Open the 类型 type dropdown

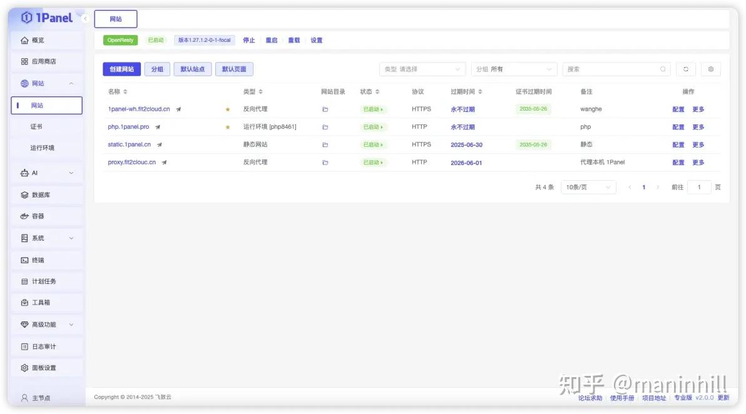(422, 69)
